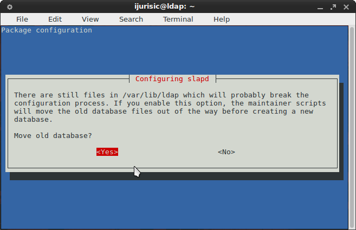356x230 pixels.
Task: Open the Edit menu
Action: [55, 19]
